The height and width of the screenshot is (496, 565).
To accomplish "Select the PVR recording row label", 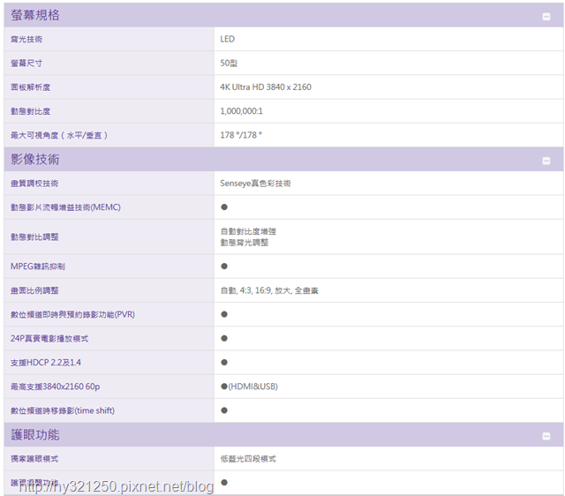I will click(x=72, y=315).
